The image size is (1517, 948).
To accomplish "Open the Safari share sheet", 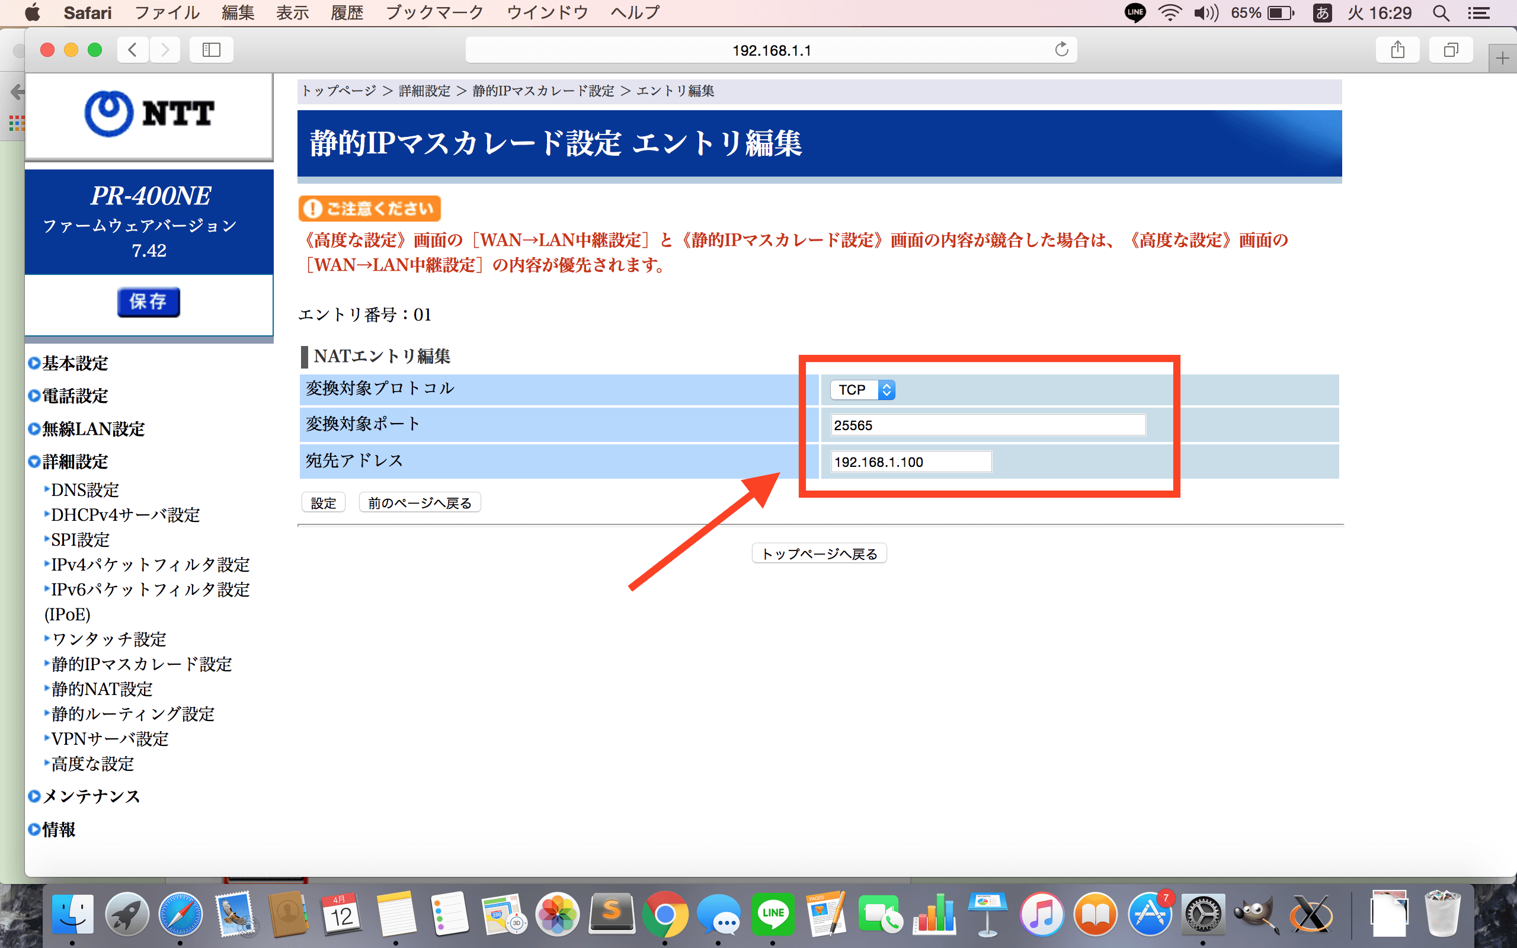I will [x=1398, y=50].
